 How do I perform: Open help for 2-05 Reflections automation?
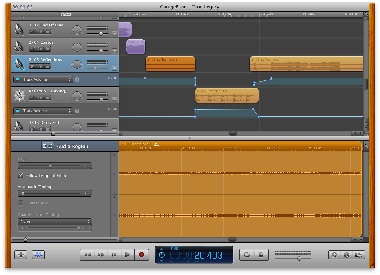click(77, 79)
